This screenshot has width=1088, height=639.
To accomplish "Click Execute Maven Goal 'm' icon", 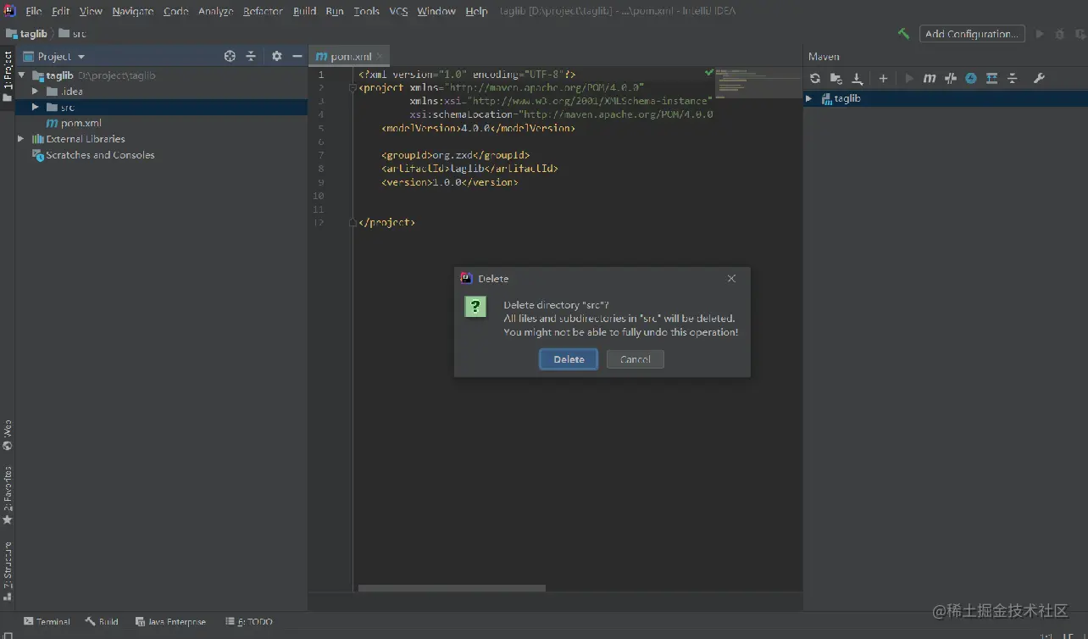I will (x=930, y=78).
